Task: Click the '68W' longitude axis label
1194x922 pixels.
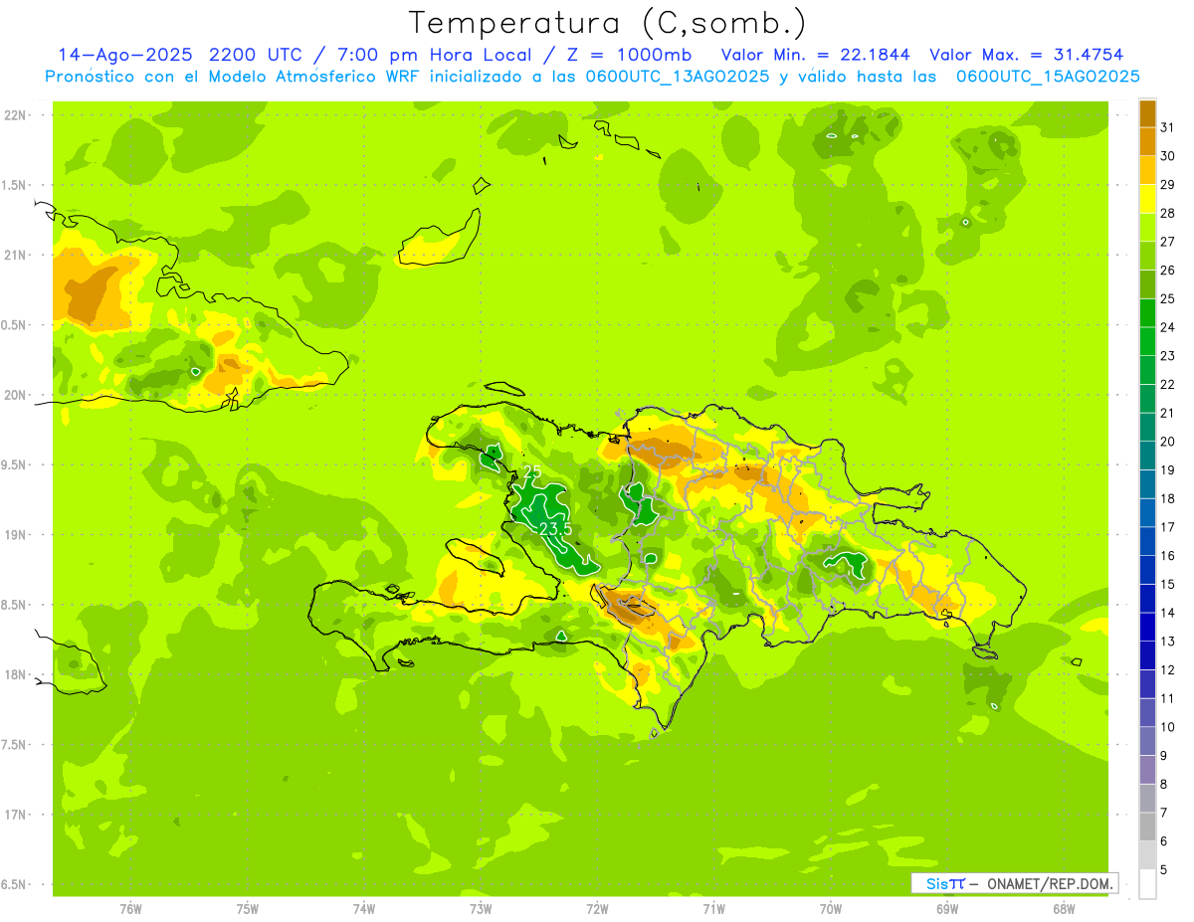Action: click(x=1064, y=909)
